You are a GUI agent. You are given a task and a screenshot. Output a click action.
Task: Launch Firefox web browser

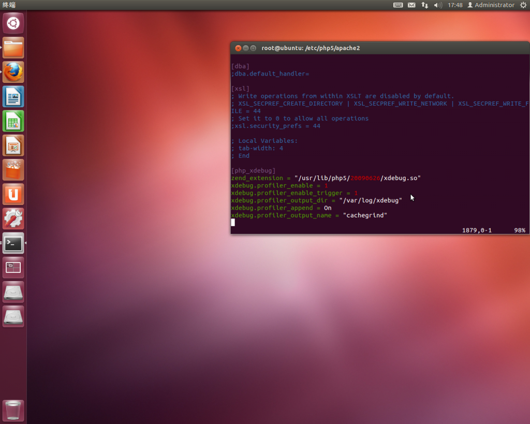pyautogui.click(x=13, y=72)
